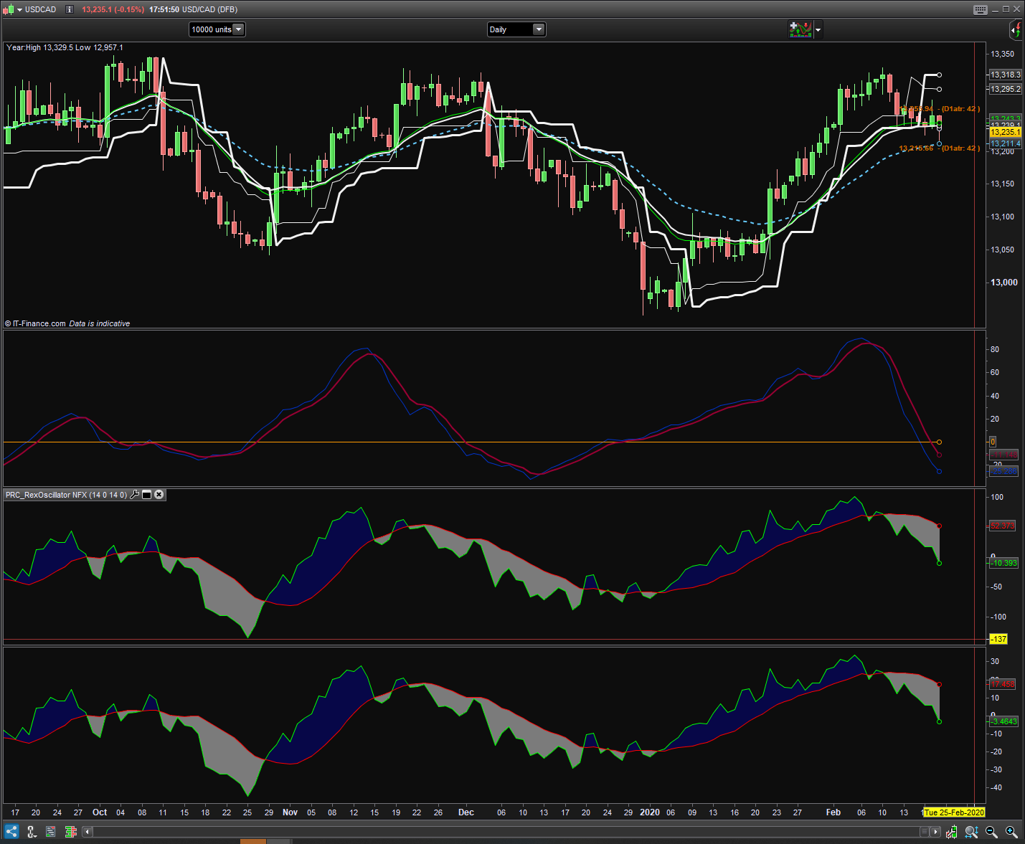Click the USDCAD info icon
This screenshot has width=1025, height=844.
point(69,9)
